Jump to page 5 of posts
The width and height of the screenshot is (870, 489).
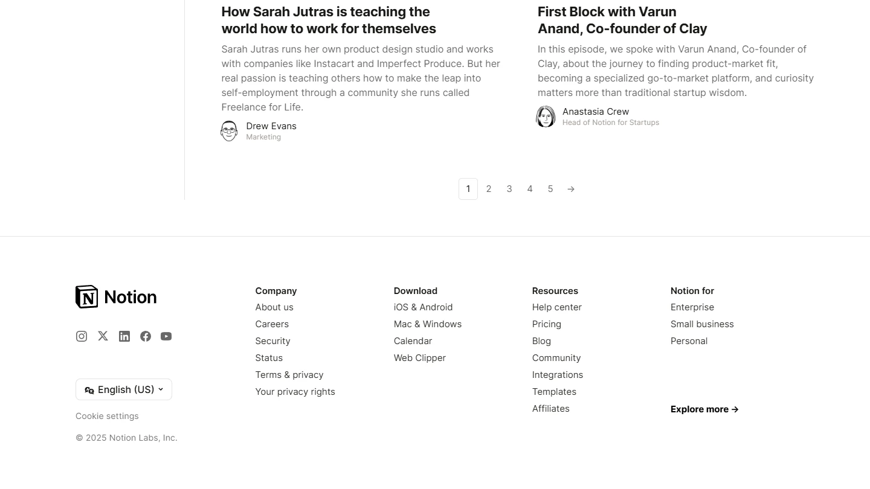click(550, 189)
